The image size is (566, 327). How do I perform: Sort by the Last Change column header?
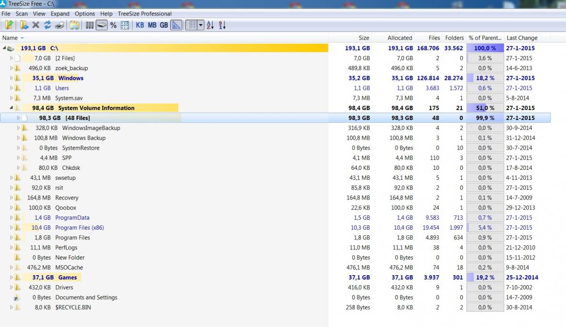click(x=522, y=38)
